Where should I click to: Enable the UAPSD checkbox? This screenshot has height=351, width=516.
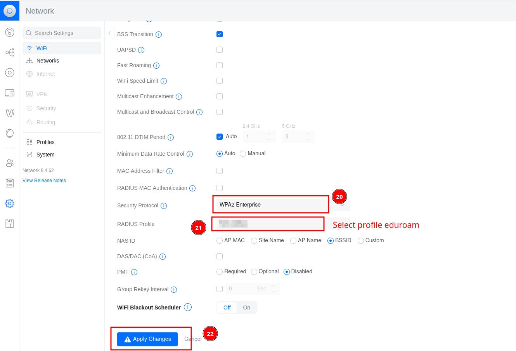pyautogui.click(x=220, y=50)
